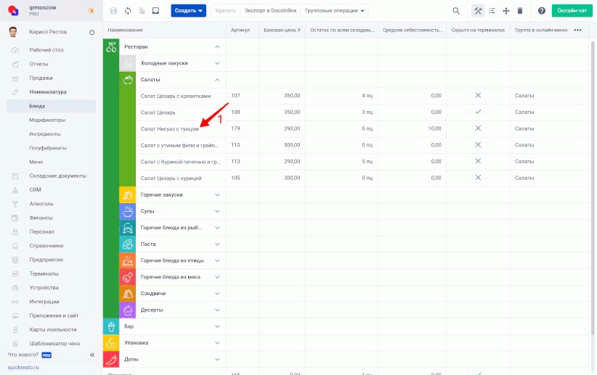Click Экспорт в DocsInBox button
The height and width of the screenshot is (375, 597).
coord(270,11)
